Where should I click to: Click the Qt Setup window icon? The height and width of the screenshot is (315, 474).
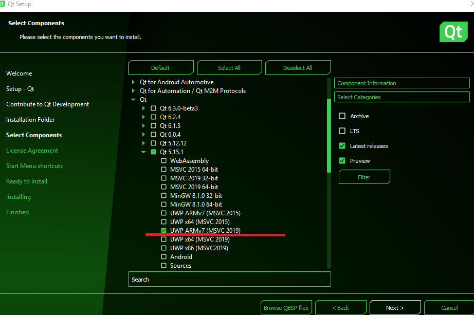(3, 4)
